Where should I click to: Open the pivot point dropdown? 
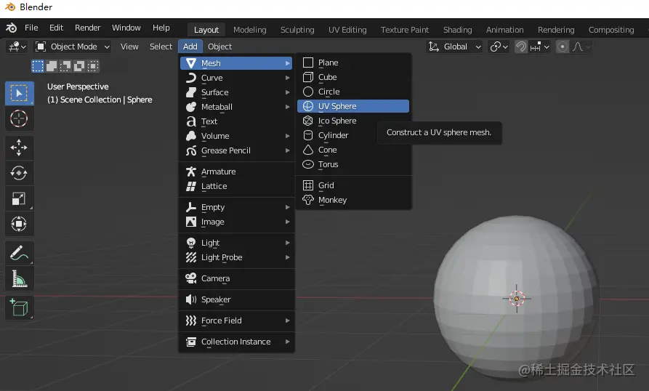(x=499, y=47)
